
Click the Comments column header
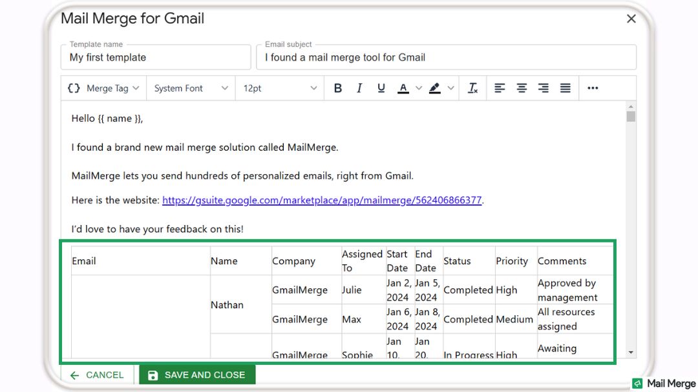[x=575, y=261]
